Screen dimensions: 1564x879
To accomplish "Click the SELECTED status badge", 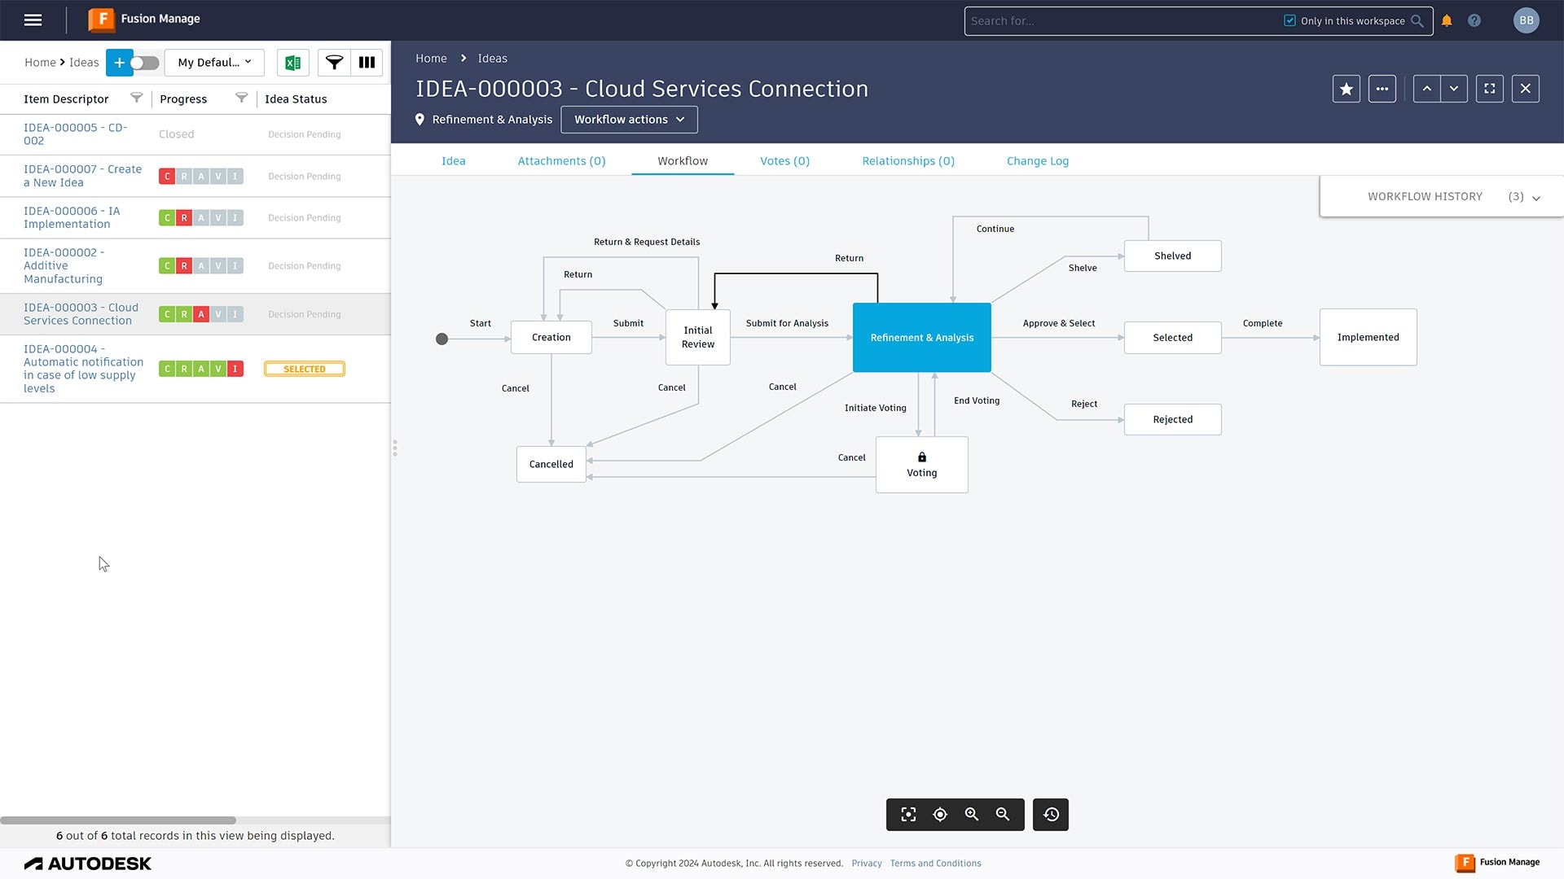I will [305, 369].
